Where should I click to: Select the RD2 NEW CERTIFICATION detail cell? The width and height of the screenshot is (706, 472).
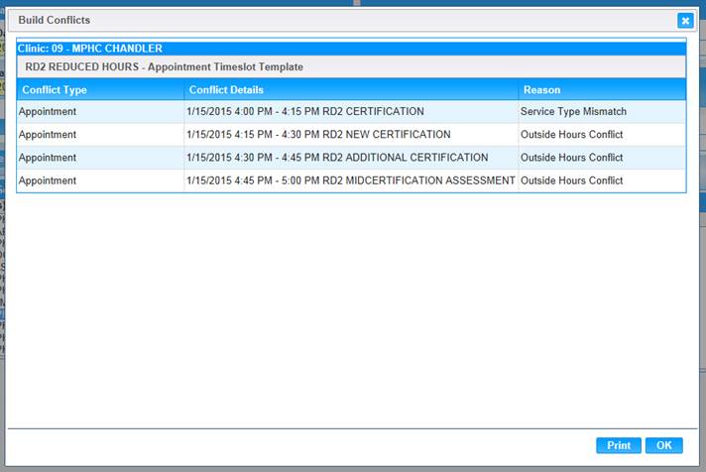tap(351, 135)
